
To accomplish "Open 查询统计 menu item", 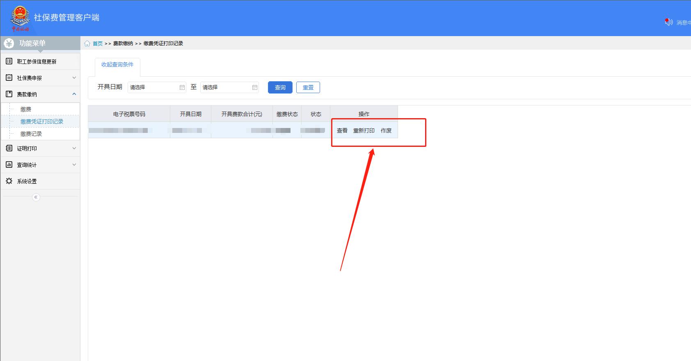I will tap(40, 165).
